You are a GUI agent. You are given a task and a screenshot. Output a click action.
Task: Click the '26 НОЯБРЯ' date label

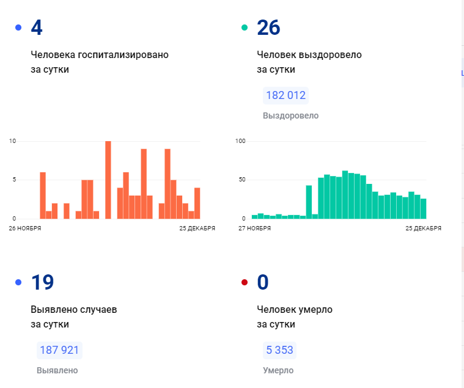pyautogui.click(x=25, y=229)
